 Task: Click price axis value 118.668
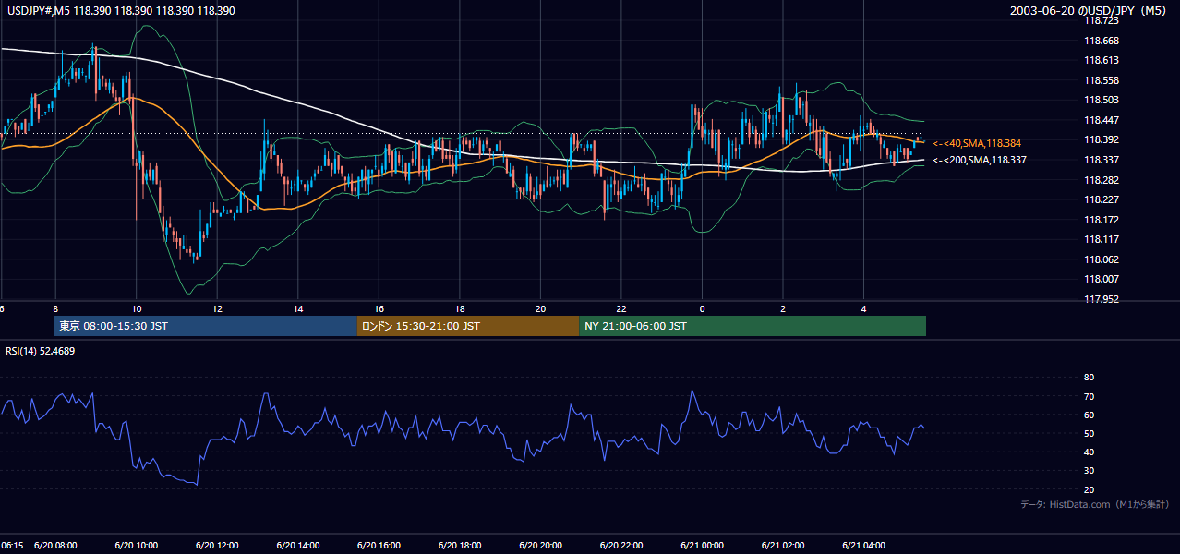point(1102,41)
